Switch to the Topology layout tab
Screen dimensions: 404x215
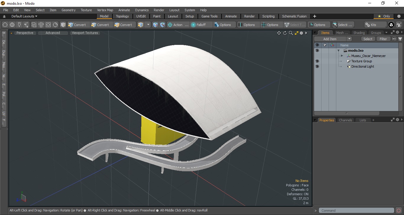point(122,16)
